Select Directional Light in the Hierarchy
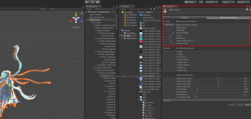Screen dimensions: 251x119 pyautogui.click(x=97, y=17)
